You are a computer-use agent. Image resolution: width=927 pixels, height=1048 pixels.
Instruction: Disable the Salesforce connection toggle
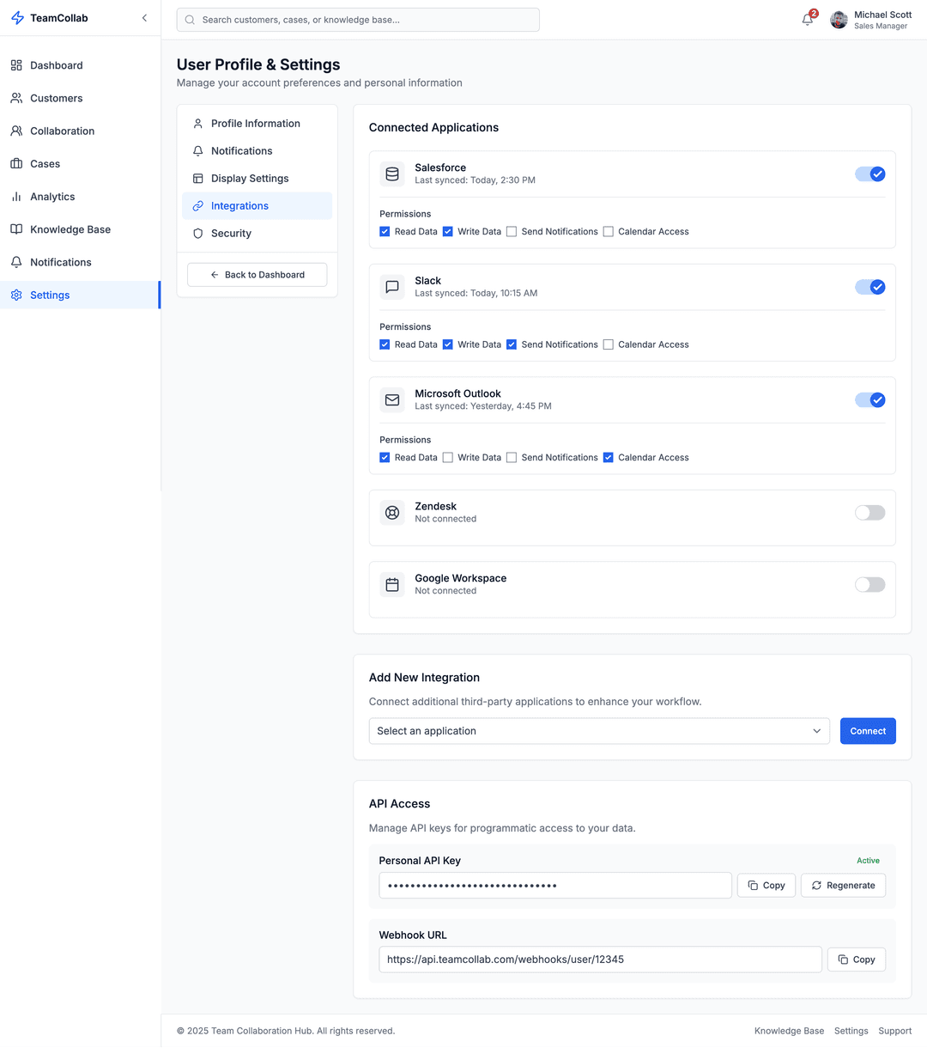869,174
